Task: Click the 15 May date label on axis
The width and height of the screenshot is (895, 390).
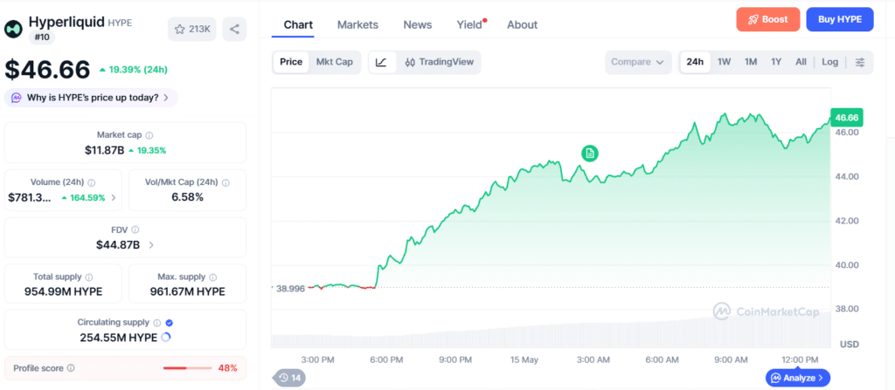Action: (x=524, y=359)
